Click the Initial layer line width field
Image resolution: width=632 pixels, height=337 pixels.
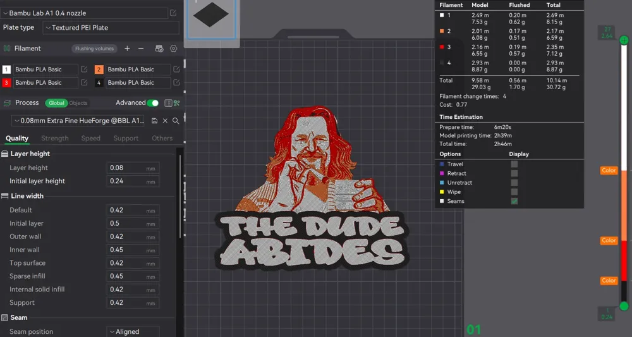[x=133, y=223]
